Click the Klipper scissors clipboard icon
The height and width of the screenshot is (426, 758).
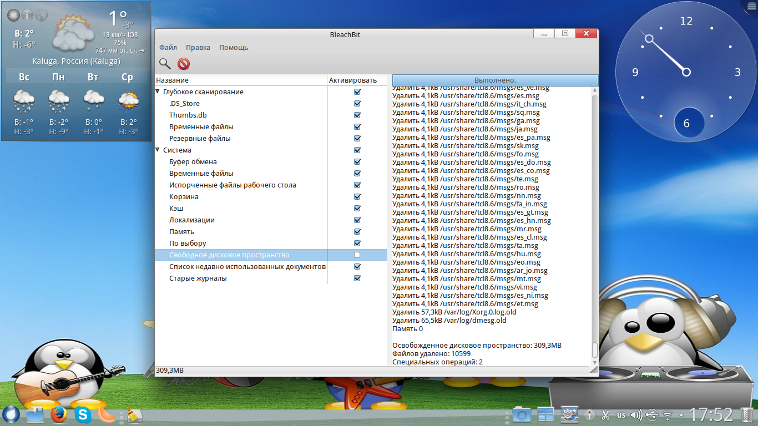click(605, 415)
